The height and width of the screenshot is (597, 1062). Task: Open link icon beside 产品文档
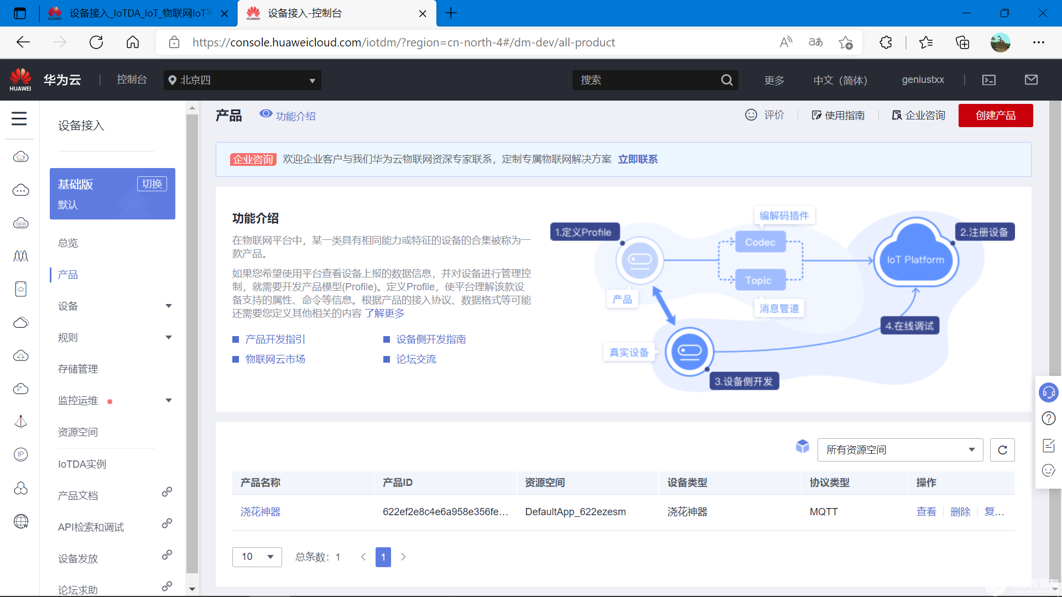click(x=166, y=492)
